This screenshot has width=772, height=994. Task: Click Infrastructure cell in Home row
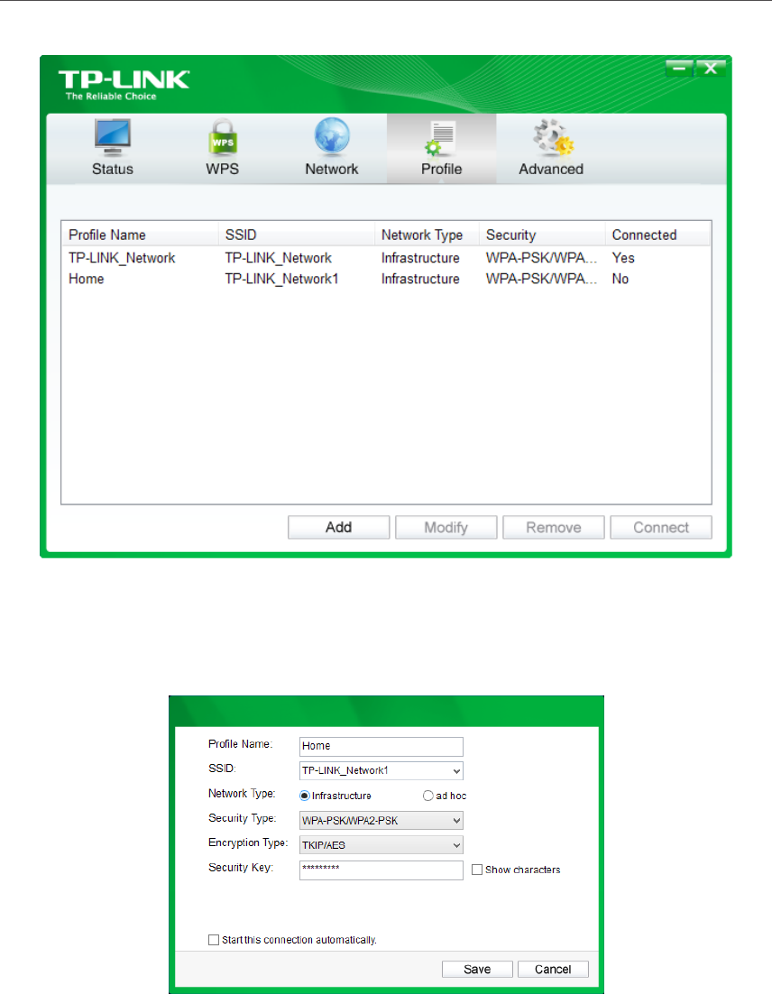coord(420,279)
